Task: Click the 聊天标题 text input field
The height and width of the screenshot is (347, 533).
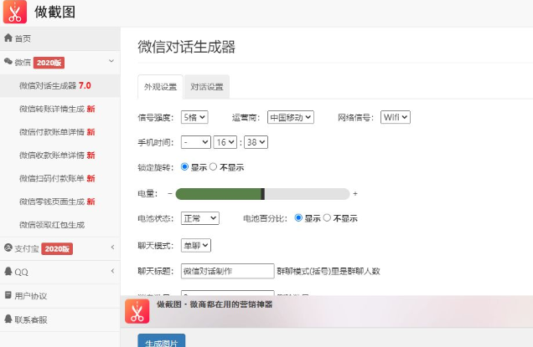Action: (227, 271)
